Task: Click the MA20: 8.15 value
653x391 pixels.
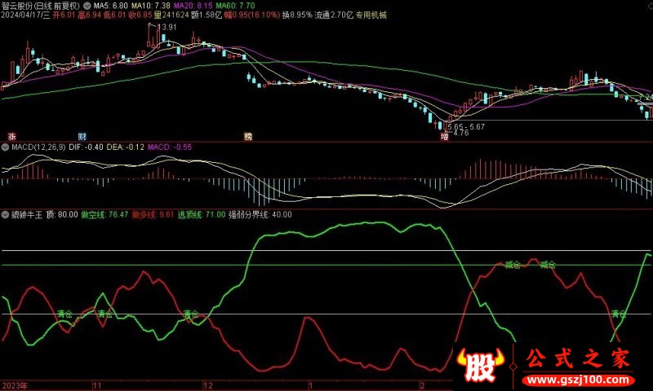Action: pos(193,6)
